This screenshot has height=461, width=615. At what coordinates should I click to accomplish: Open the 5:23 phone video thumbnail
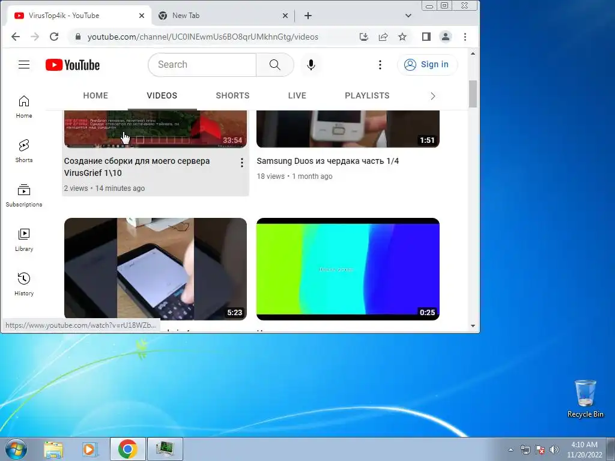point(156,269)
